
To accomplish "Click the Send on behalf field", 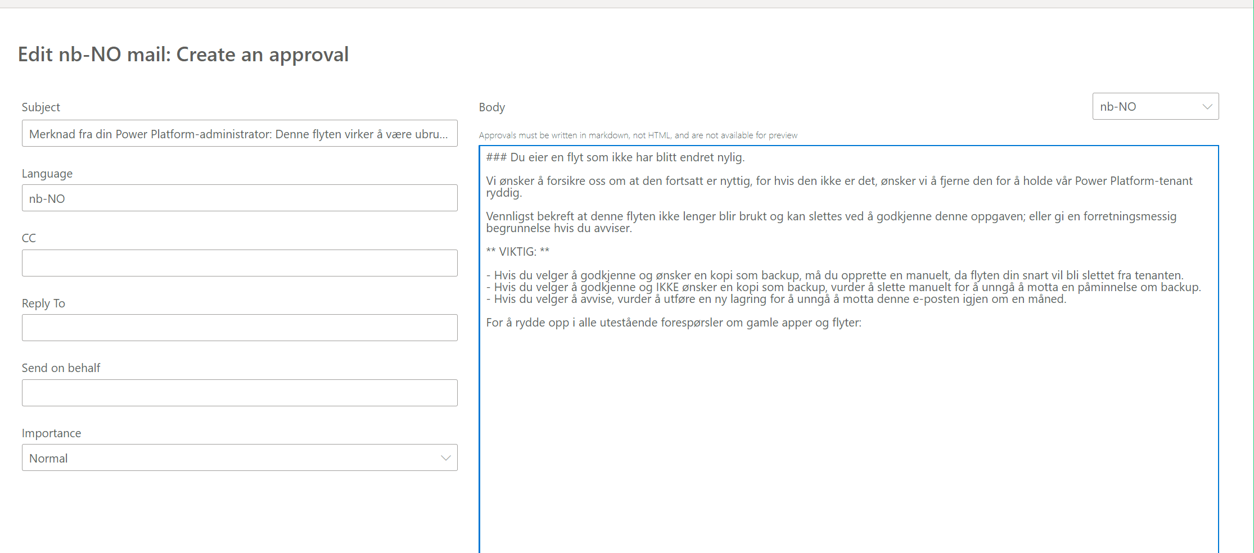I will coord(239,392).
